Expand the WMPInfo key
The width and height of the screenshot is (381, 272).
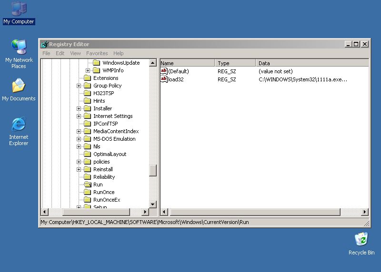click(x=88, y=70)
